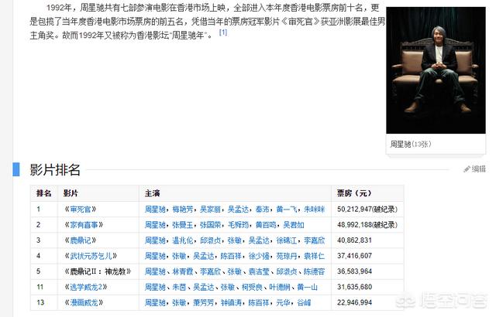Click the 元华 actor link
This screenshot has width=496, height=317.
pyautogui.click(x=283, y=302)
